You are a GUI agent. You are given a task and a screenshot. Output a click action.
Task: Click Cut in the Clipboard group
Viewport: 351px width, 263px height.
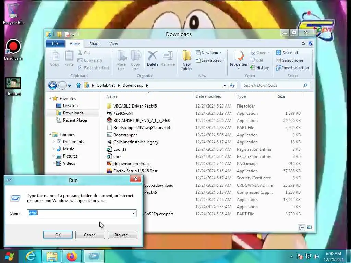(x=84, y=53)
